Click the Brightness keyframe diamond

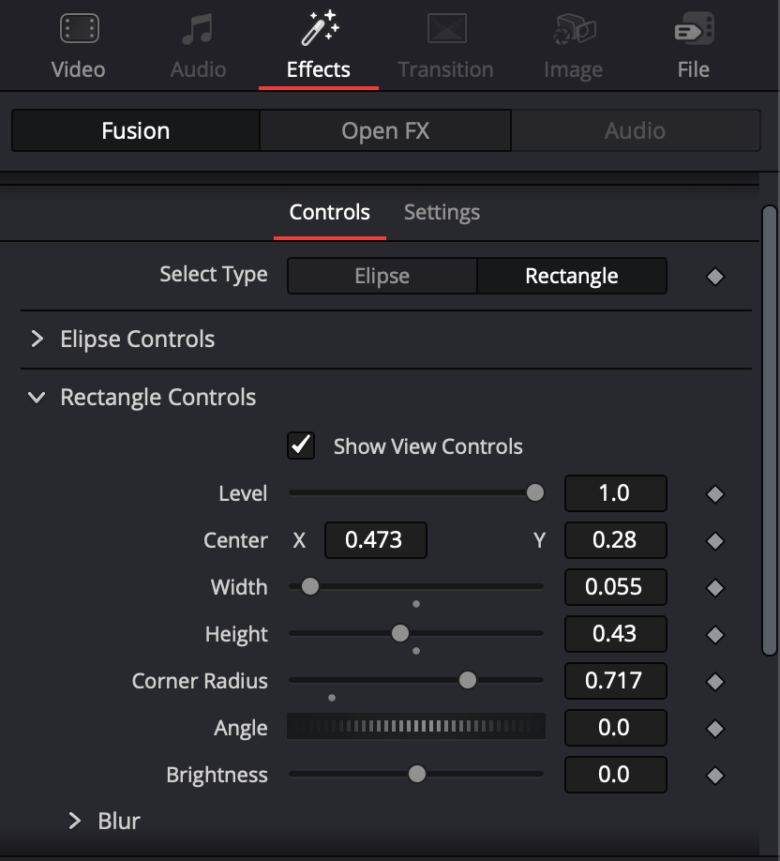click(x=714, y=776)
